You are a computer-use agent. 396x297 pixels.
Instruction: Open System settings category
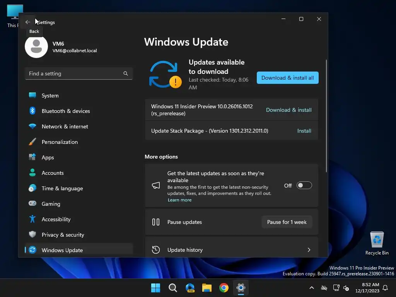(x=79, y=96)
